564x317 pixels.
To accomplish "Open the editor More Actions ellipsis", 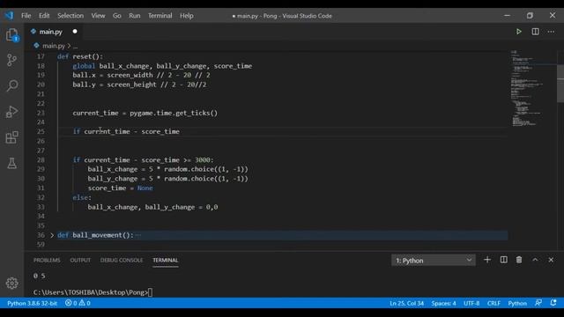I will (x=551, y=32).
